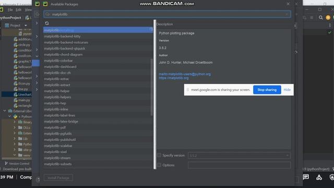Select matplotlib-subsets in the list
334x188 pixels.
(x=98, y=164)
